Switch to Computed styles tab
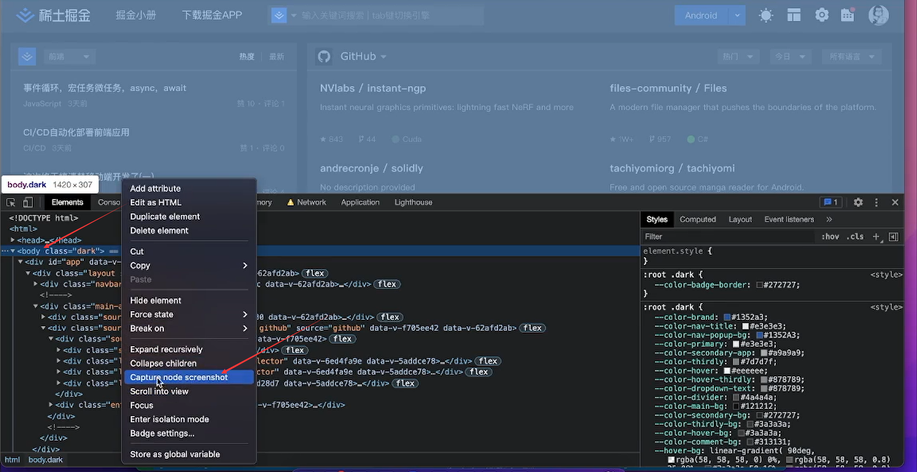The width and height of the screenshot is (917, 472). [x=697, y=219]
